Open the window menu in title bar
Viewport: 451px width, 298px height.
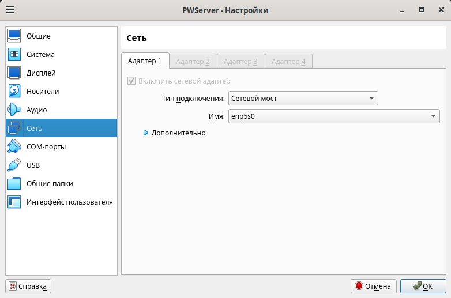click(x=10, y=10)
